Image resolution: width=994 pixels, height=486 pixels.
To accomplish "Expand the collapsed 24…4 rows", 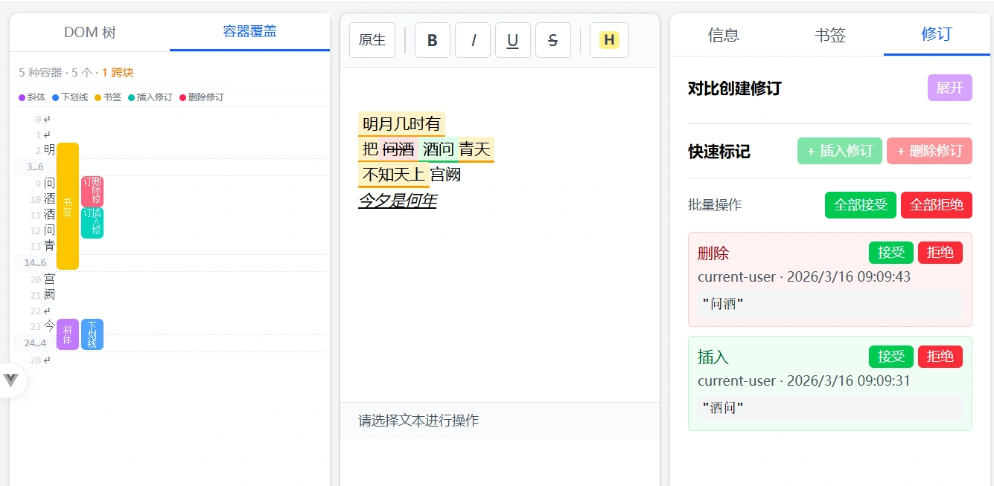I will coord(34,343).
